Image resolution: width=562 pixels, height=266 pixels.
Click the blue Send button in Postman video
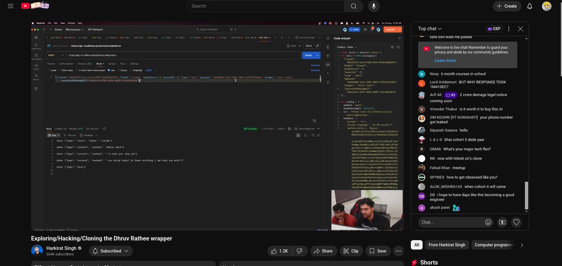308,55
